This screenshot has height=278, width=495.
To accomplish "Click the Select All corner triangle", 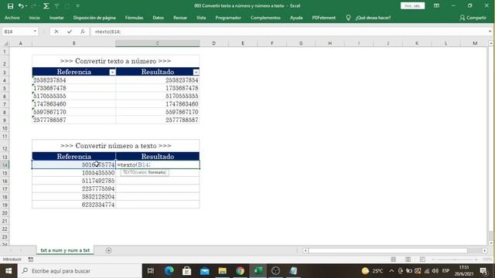I will (x=5, y=43).
